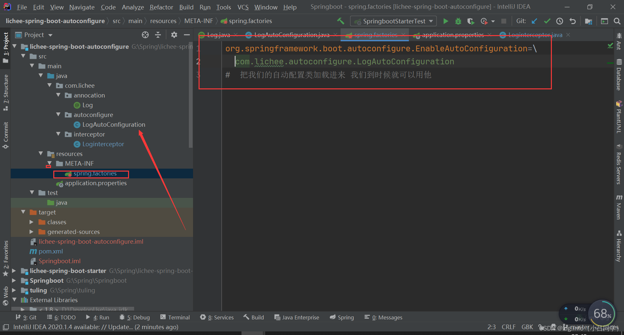Open the Terminal tool window

tap(175, 317)
